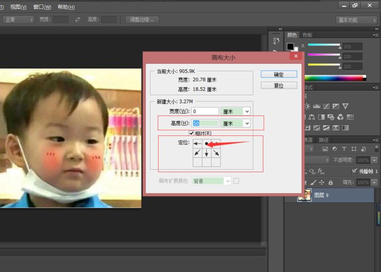The image size is (381, 272).
Task: Set canvas anchor to the down-arrow cell
Action: point(206,153)
